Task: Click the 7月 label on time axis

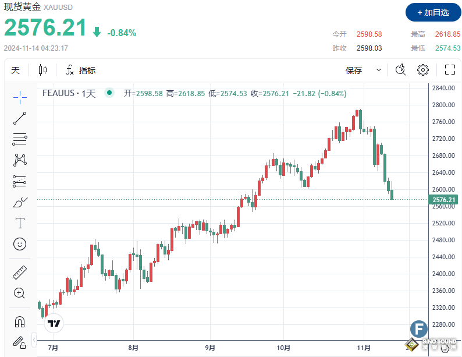Action: click(53, 348)
